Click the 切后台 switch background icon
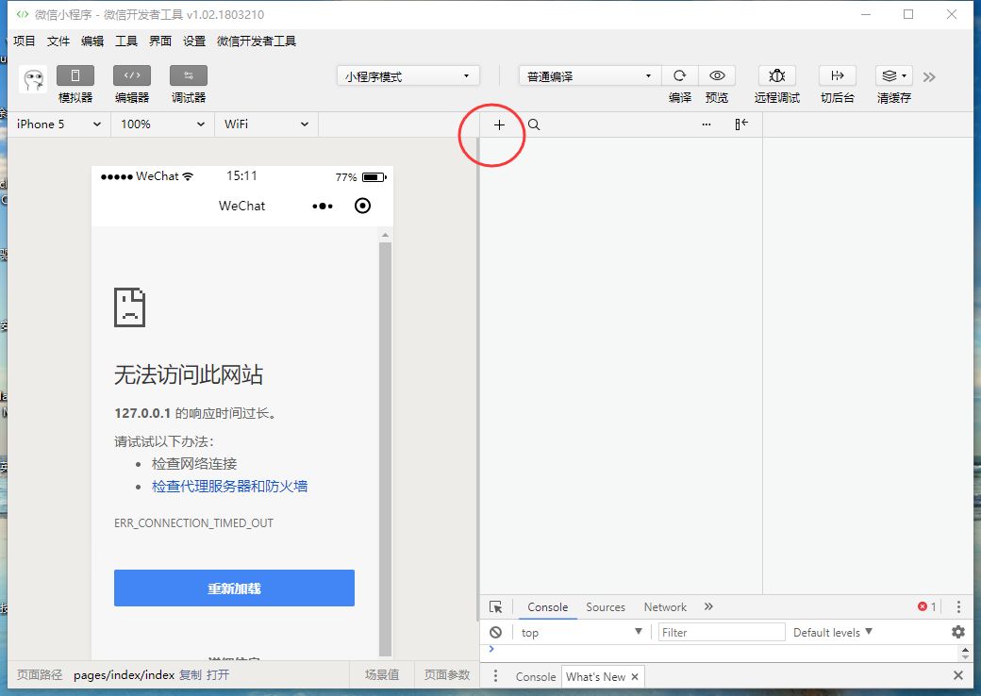The image size is (981, 696). [837, 75]
